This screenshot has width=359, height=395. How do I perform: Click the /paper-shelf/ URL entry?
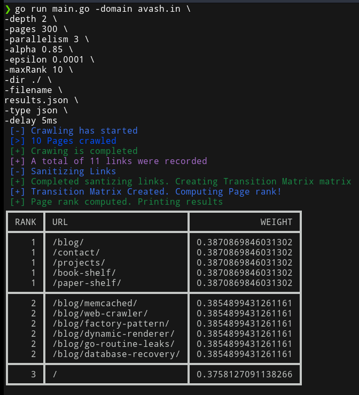coord(87,283)
